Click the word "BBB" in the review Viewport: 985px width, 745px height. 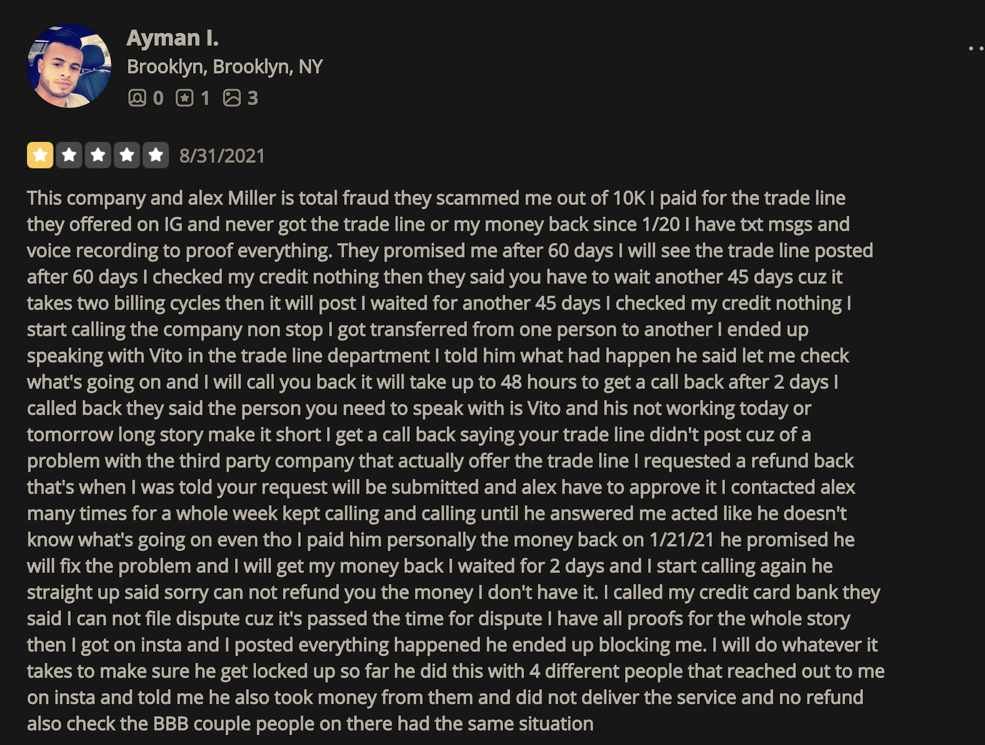171,723
